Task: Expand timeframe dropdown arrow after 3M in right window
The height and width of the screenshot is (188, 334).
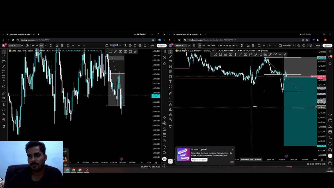Action: (237, 46)
